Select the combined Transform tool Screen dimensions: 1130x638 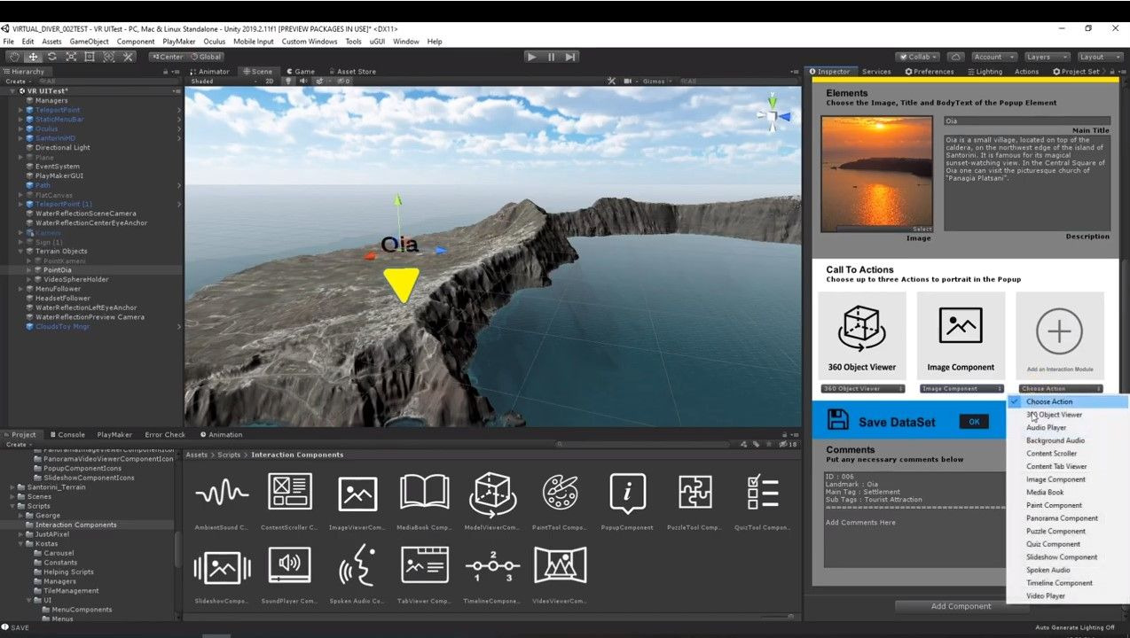click(109, 57)
